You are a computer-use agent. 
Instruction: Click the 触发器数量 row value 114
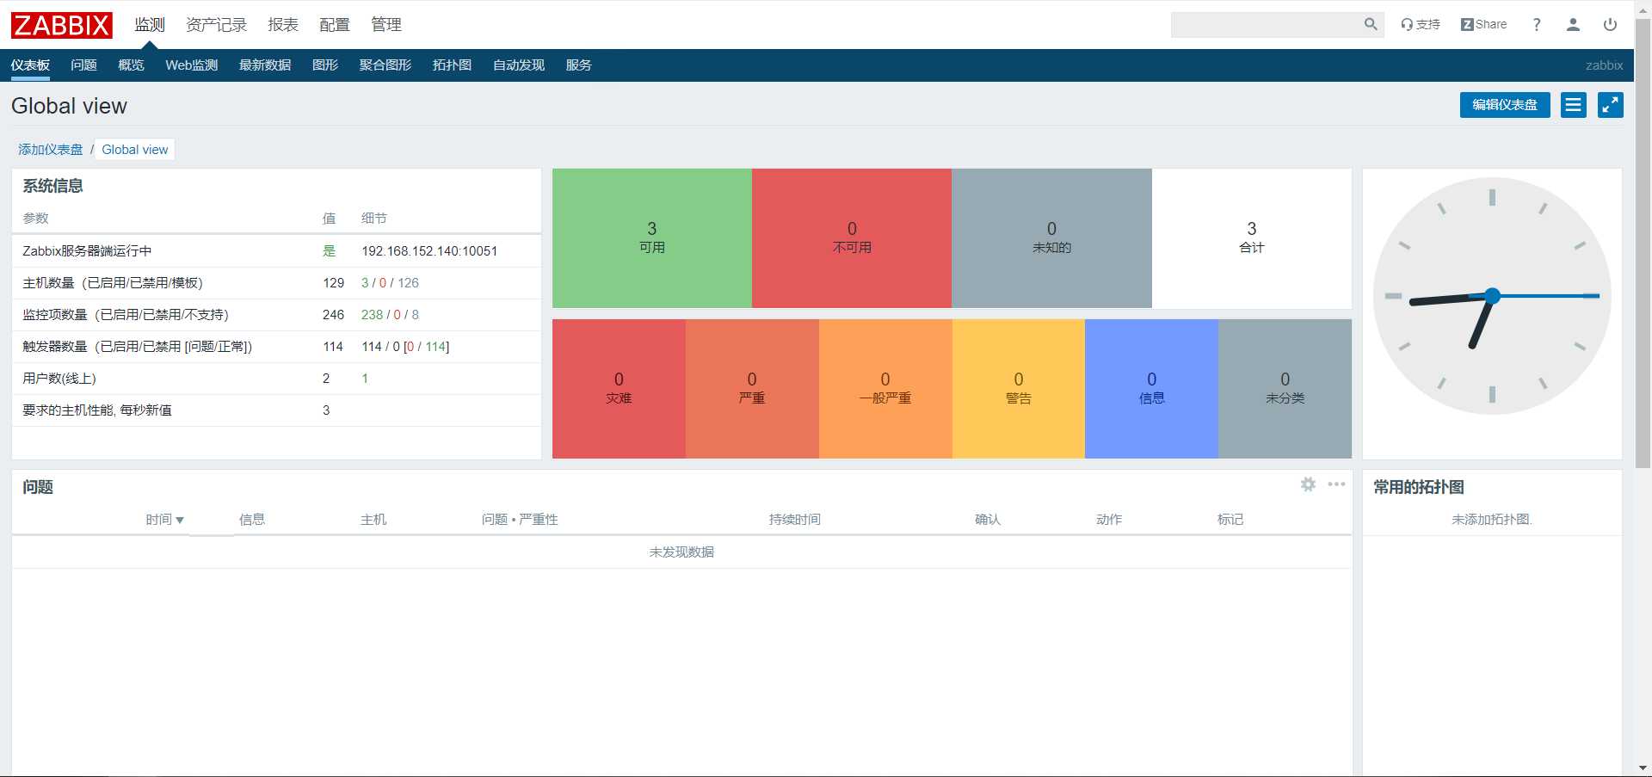333,347
